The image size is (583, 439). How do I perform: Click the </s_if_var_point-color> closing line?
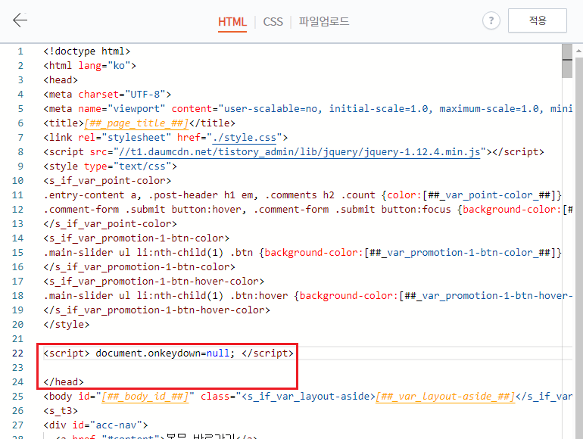point(110,224)
